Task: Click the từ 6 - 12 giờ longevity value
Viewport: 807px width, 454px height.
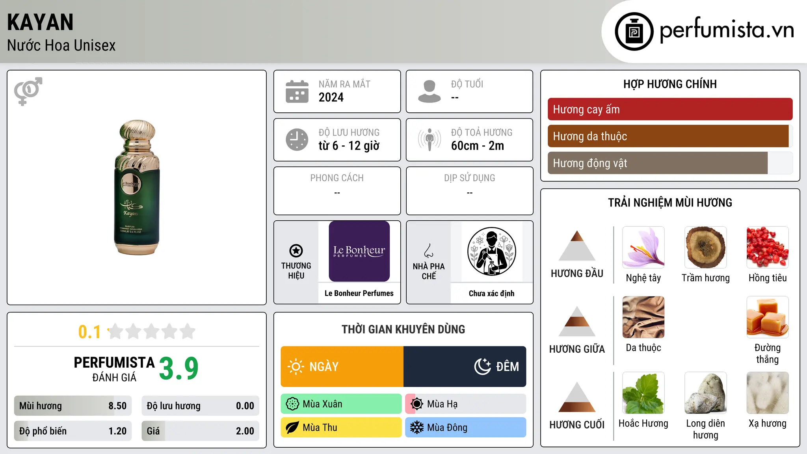Action: [349, 146]
